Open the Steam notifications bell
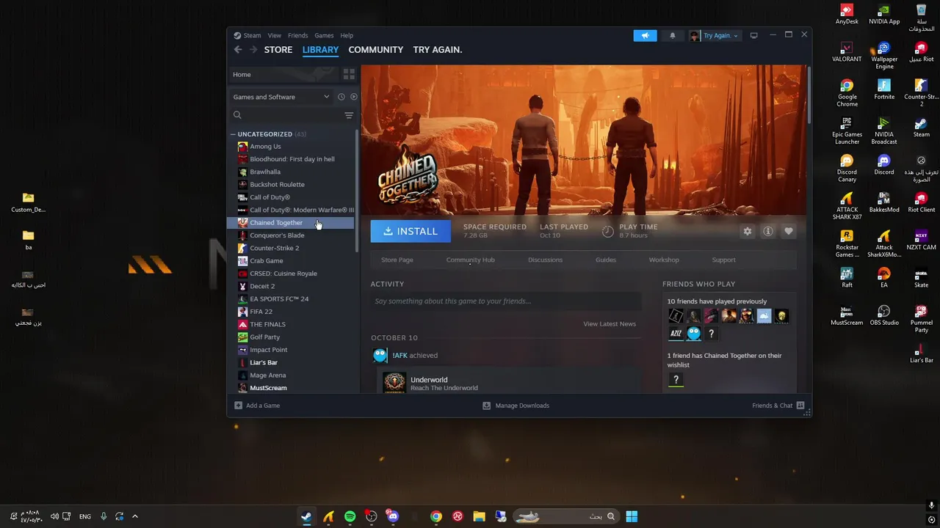Image resolution: width=940 pixels, height=528 pixels. [x=672, y=35]
